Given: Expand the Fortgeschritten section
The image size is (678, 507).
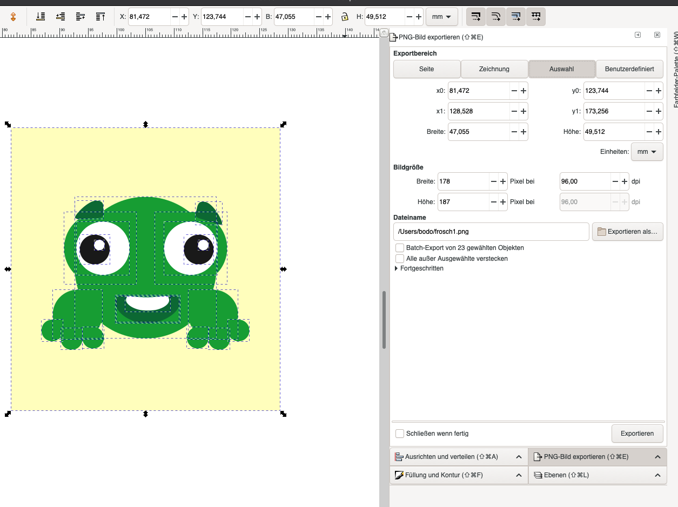Looking at the screenshot, I should (419, 268).
